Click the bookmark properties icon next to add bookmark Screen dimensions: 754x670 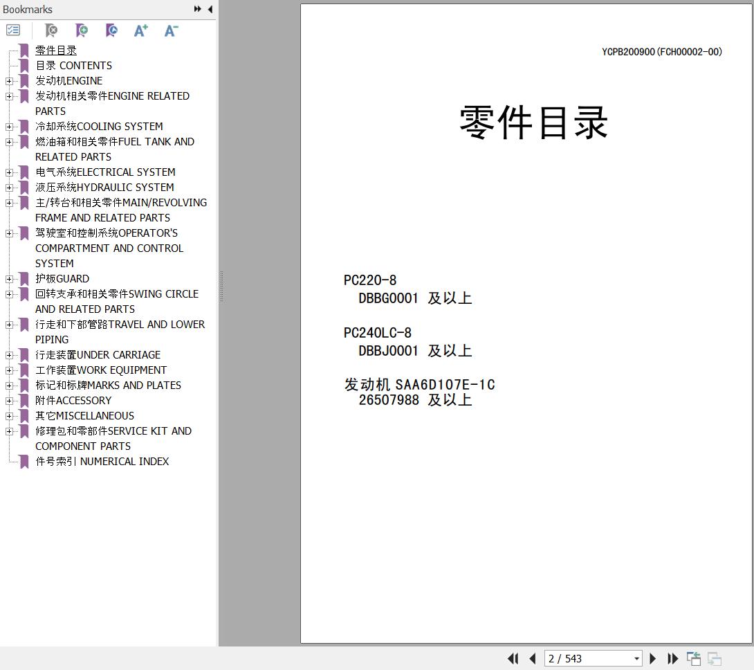coord(111,30)
